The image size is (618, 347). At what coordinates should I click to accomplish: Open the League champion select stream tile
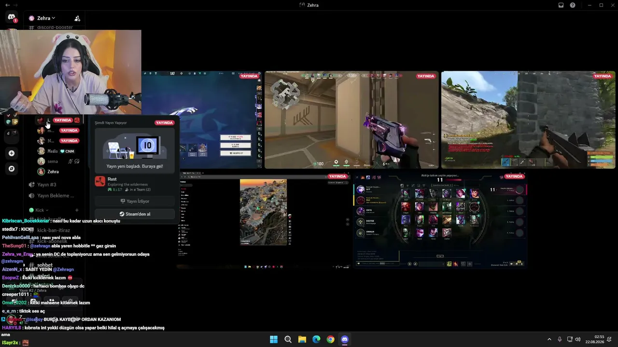coord(439,220)
